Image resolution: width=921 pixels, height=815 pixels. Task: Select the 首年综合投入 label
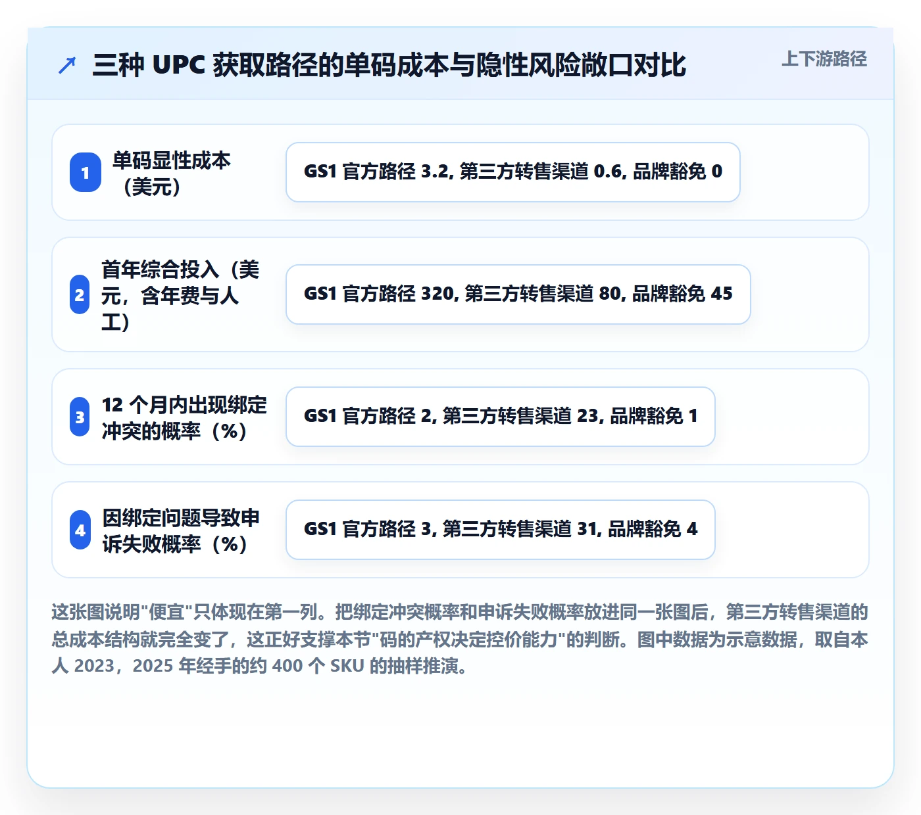click(x=181, y=295)
